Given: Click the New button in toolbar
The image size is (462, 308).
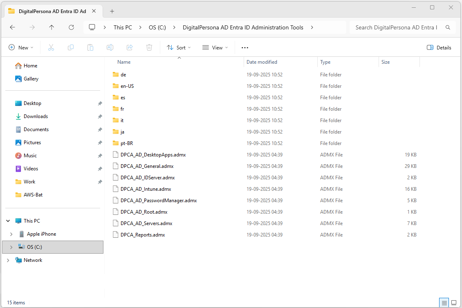Looking at the screenshot, I should [21, 48].
